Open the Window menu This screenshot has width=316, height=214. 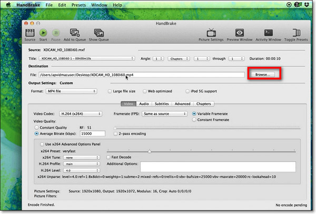[99, 5]
